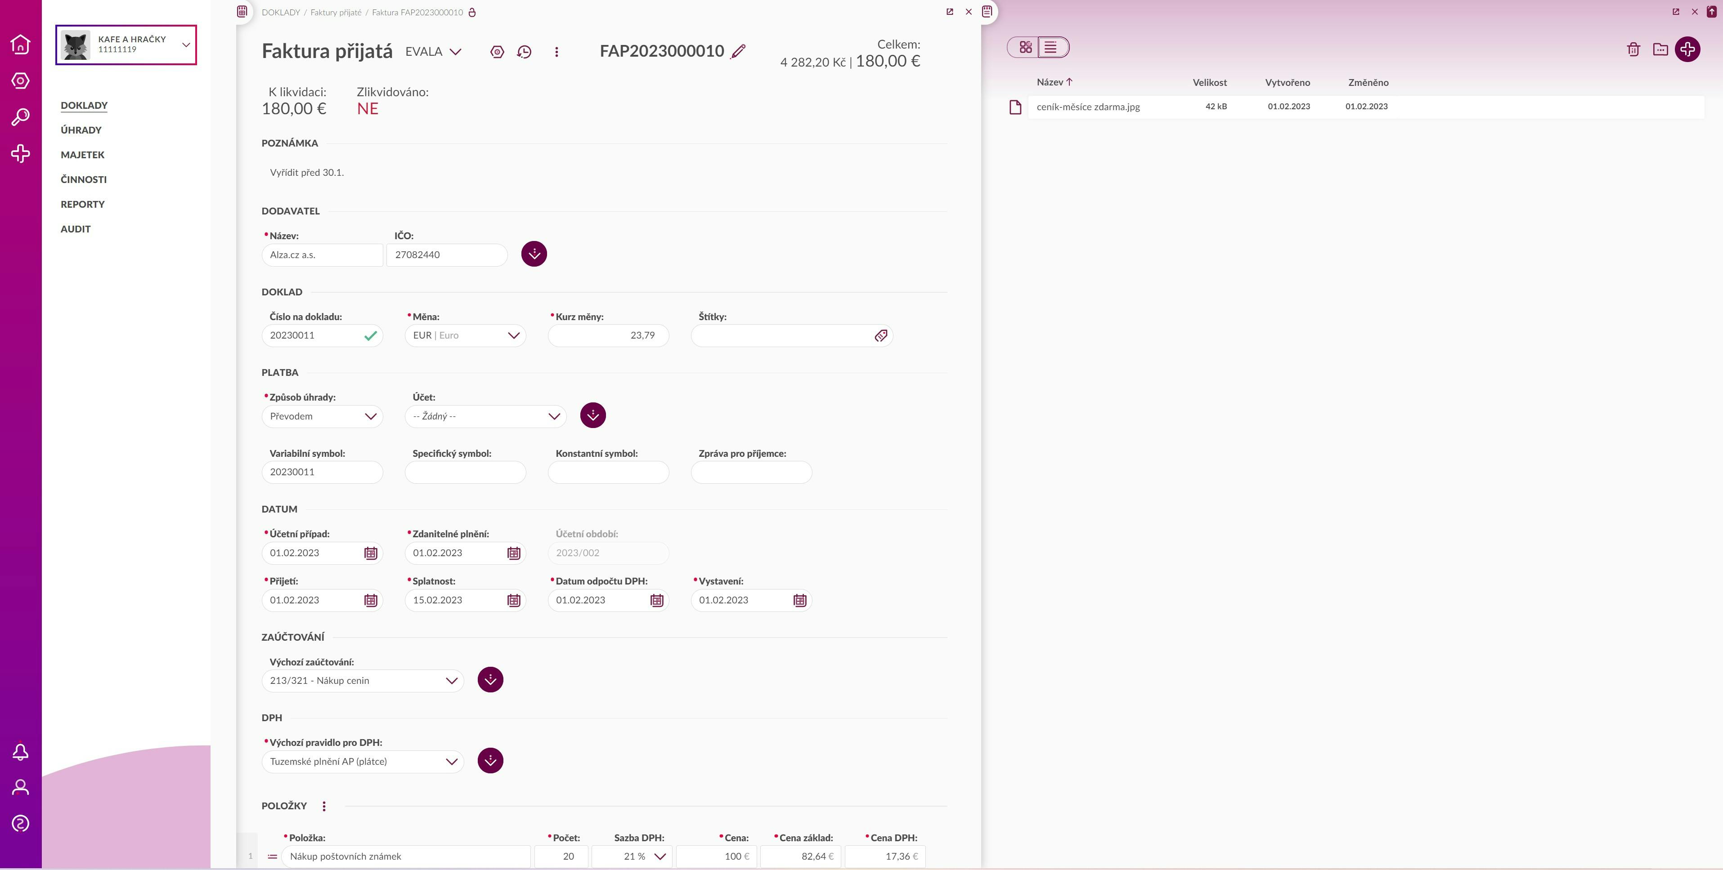Open calendar for Přijetí date
This screenshot has height=870, width=1723.
(371, 601)
